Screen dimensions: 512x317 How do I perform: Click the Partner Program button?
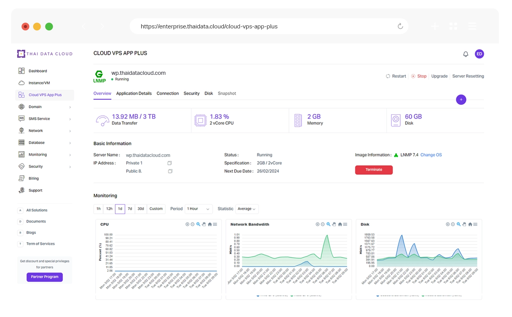point(45,277)
